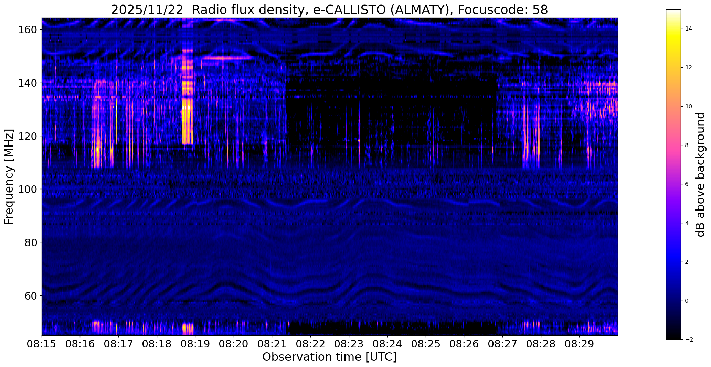Click the colorbar tick label 12

tap(688, 68)
